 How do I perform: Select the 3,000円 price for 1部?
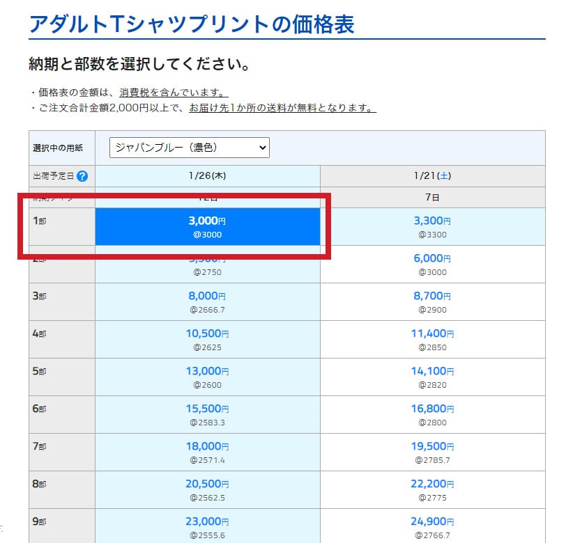[x=207, y=227]
